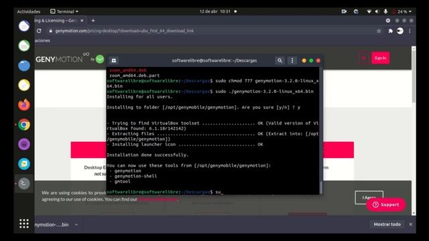The height and width of the screenshot is (241, 429).
Task: Click 'zoom_amd64.deb.part' line in terminal
Action: pos(134,76)
